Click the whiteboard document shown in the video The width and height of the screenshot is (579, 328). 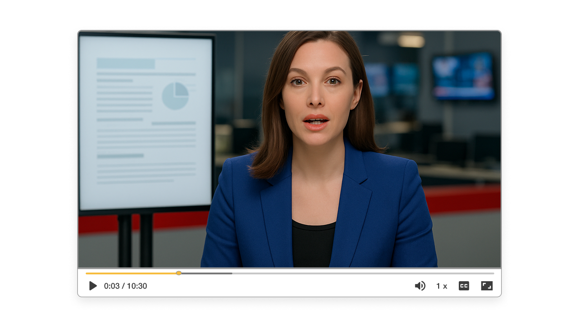pyautogui.click(x=145, y=121)
